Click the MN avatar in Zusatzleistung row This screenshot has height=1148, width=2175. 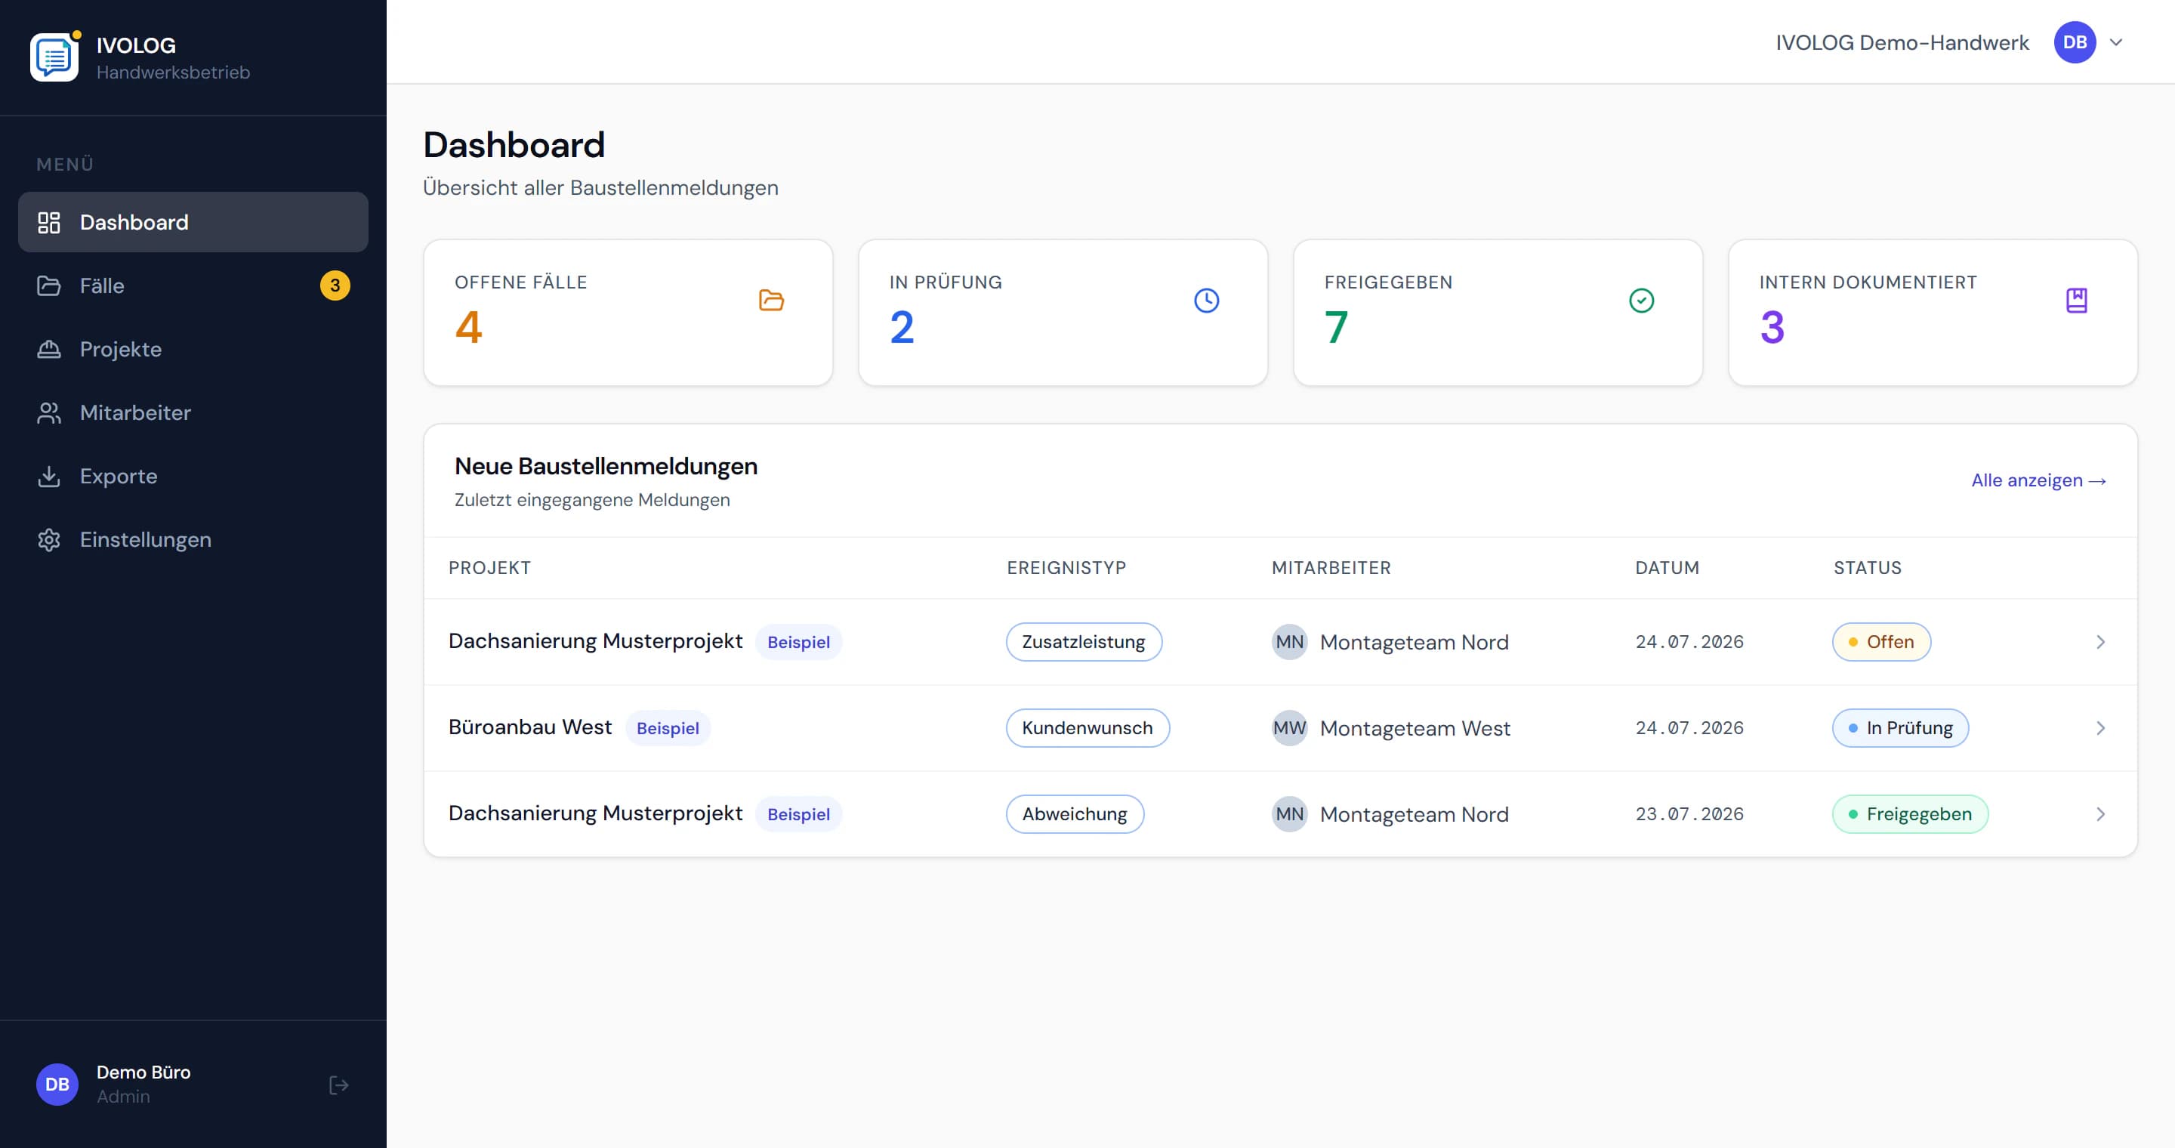click(x=1289, y=643)
